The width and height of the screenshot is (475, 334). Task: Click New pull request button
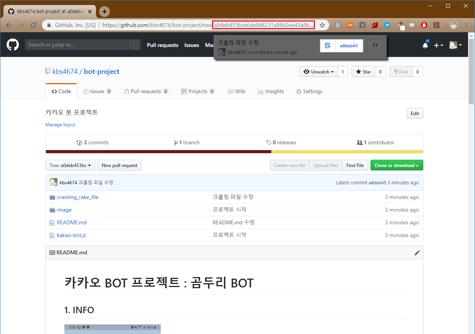click(120, 165)
